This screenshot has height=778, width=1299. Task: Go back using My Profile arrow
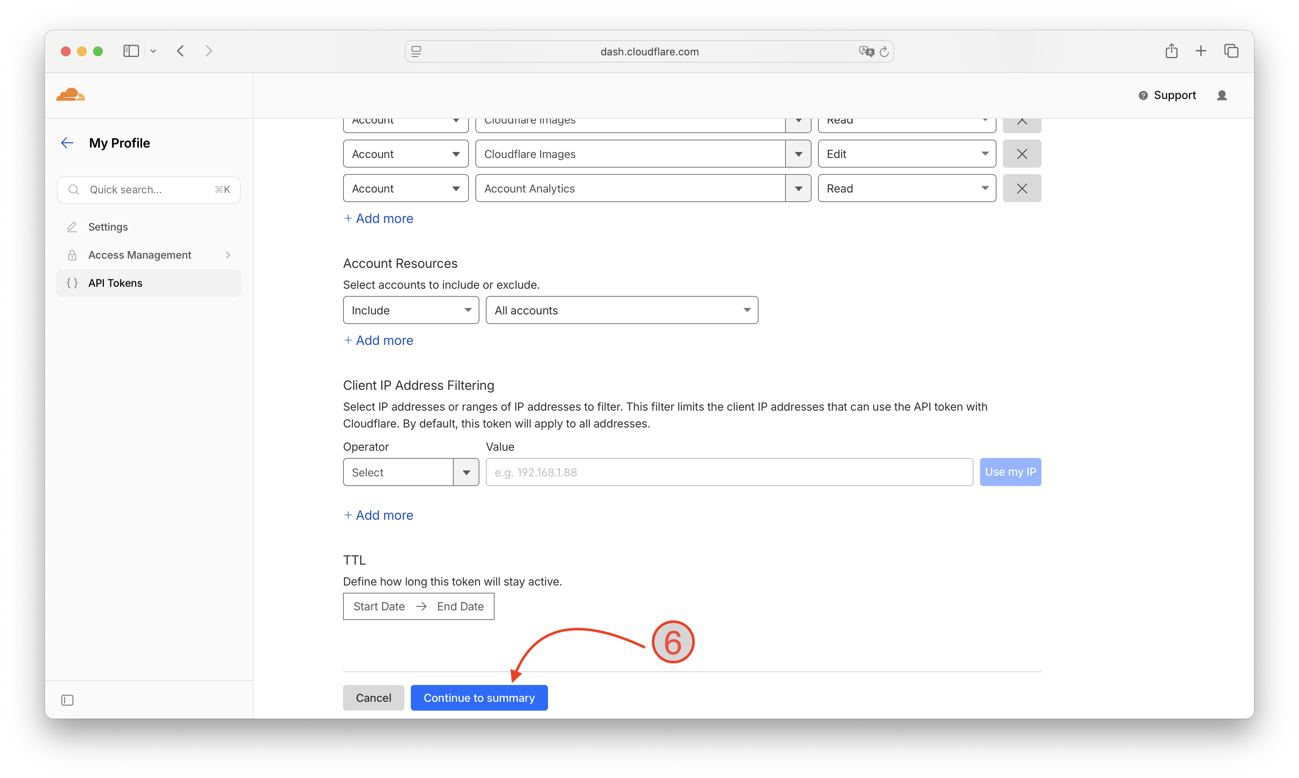pos(67,143)
